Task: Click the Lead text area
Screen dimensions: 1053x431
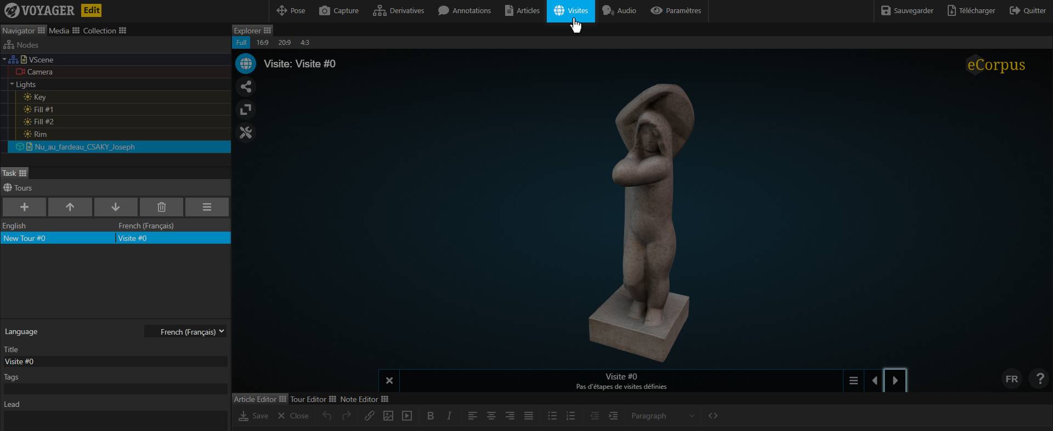Action: [x=115, y=421]
